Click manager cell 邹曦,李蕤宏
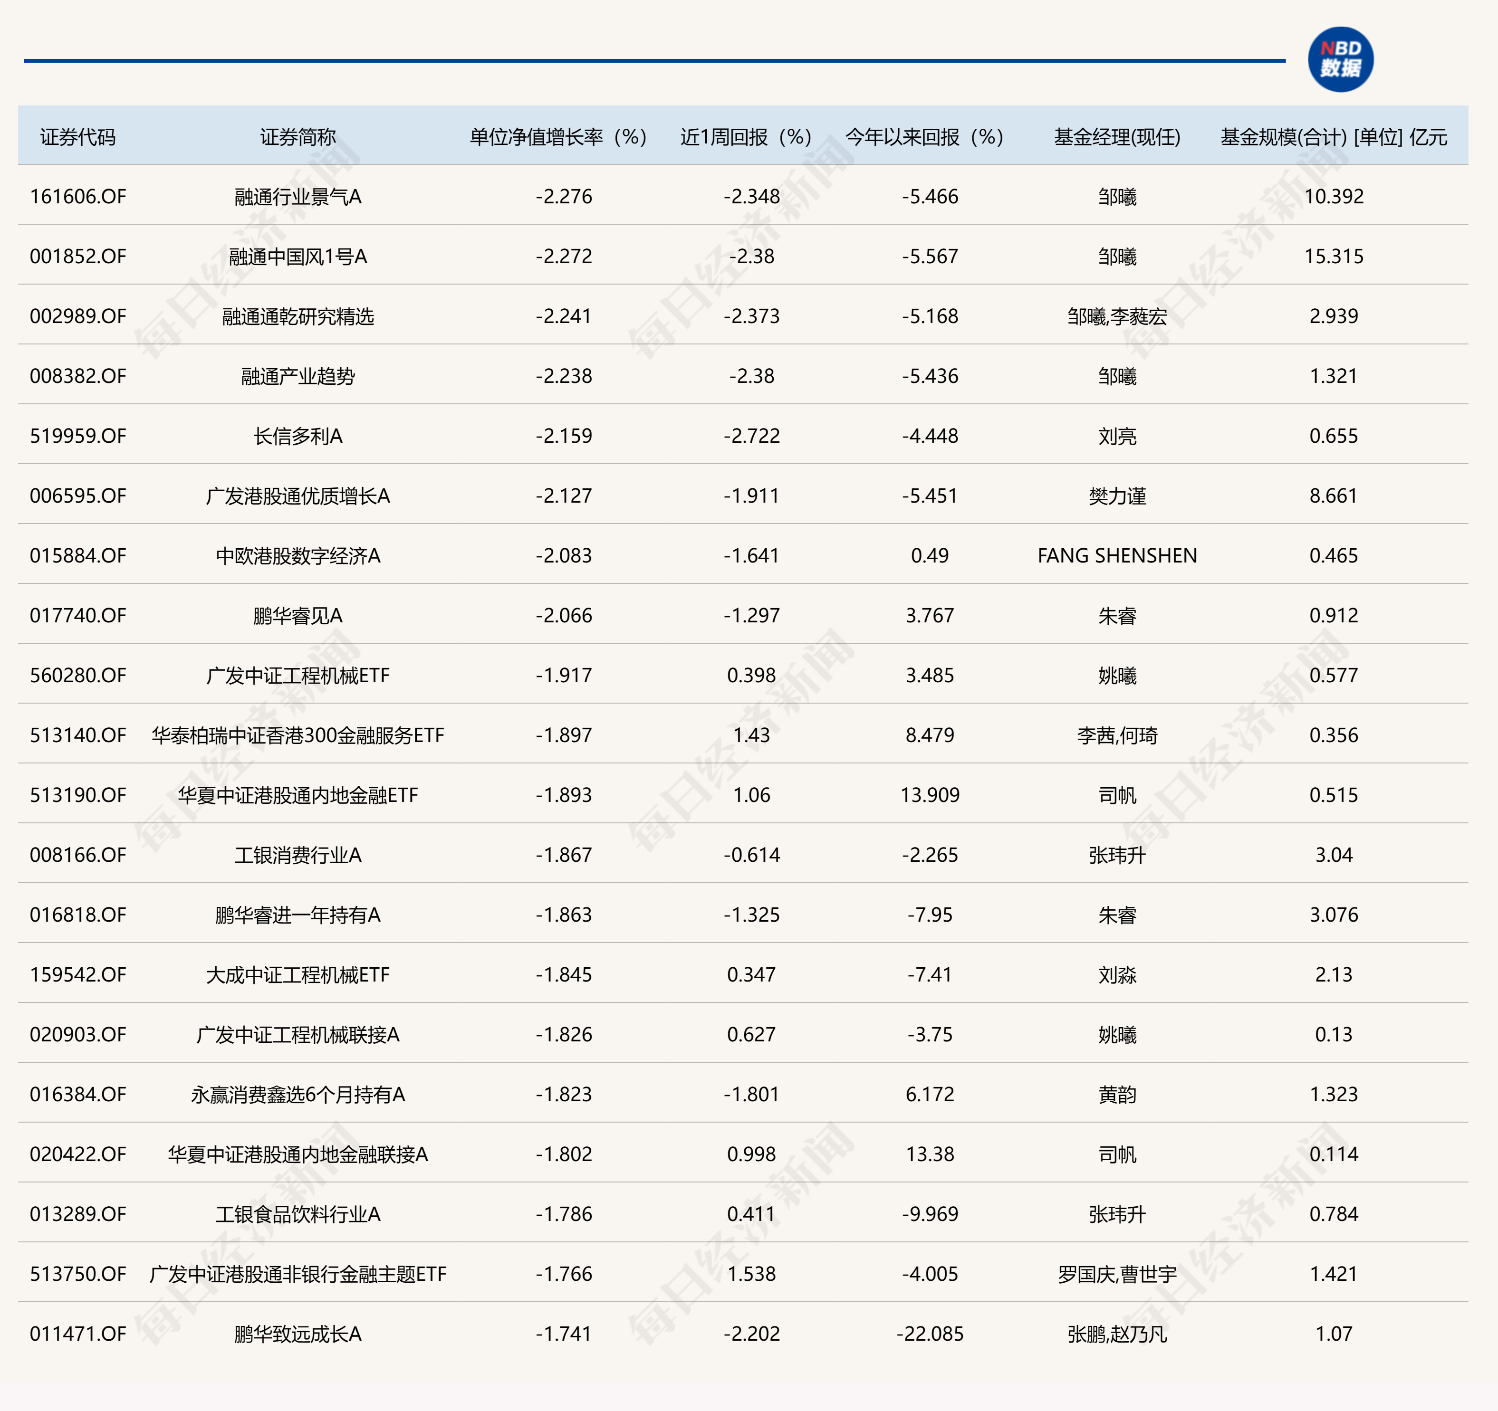The image size is (1498, 1411). pyautogui.click(x=1117, y=316)
